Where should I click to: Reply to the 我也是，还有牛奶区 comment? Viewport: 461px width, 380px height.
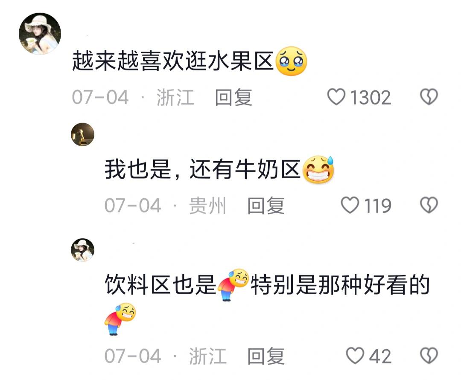(266, 205)
